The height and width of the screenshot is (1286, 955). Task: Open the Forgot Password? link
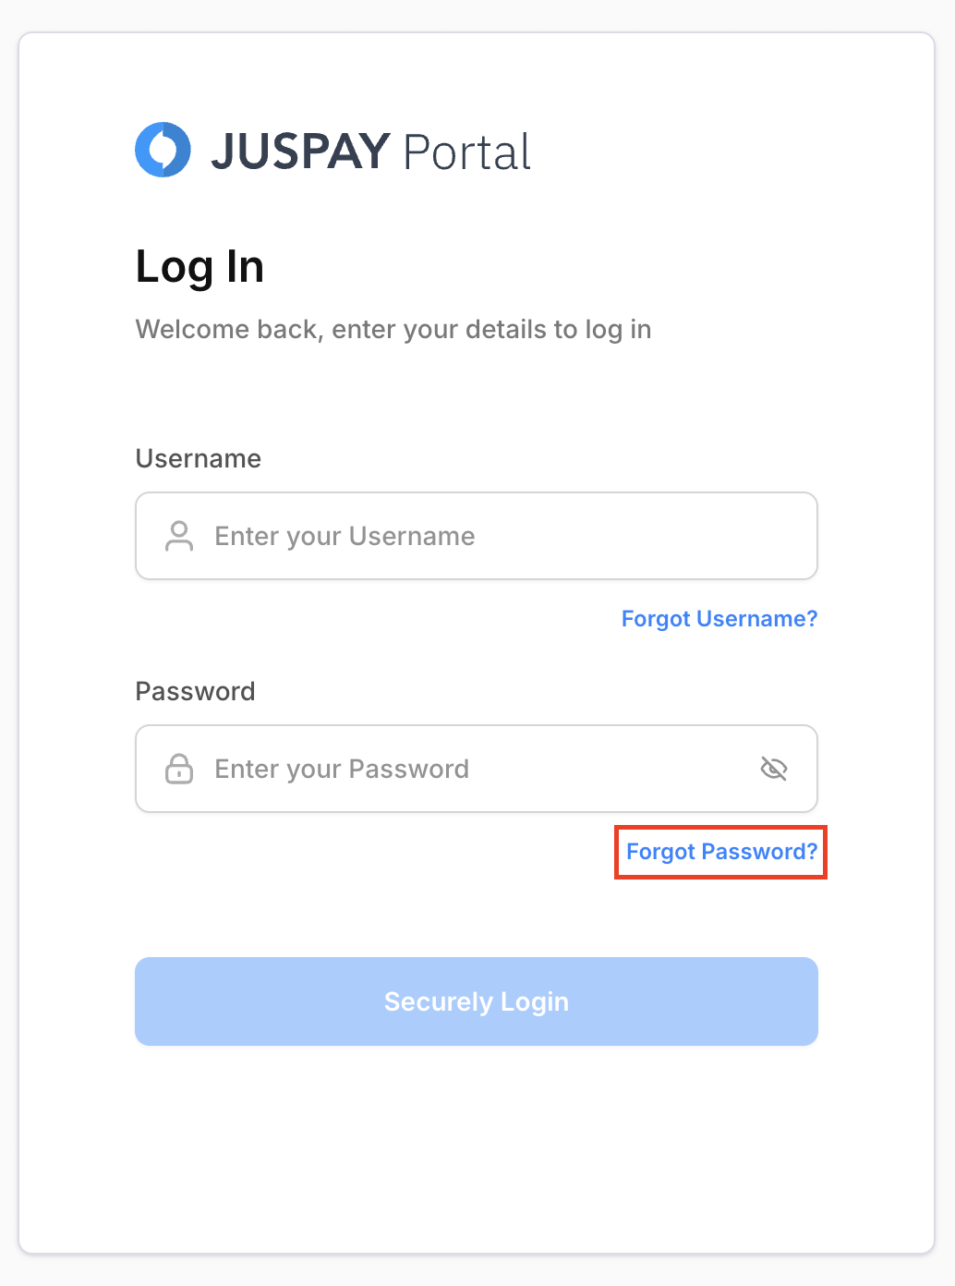[x=721, y=852]
